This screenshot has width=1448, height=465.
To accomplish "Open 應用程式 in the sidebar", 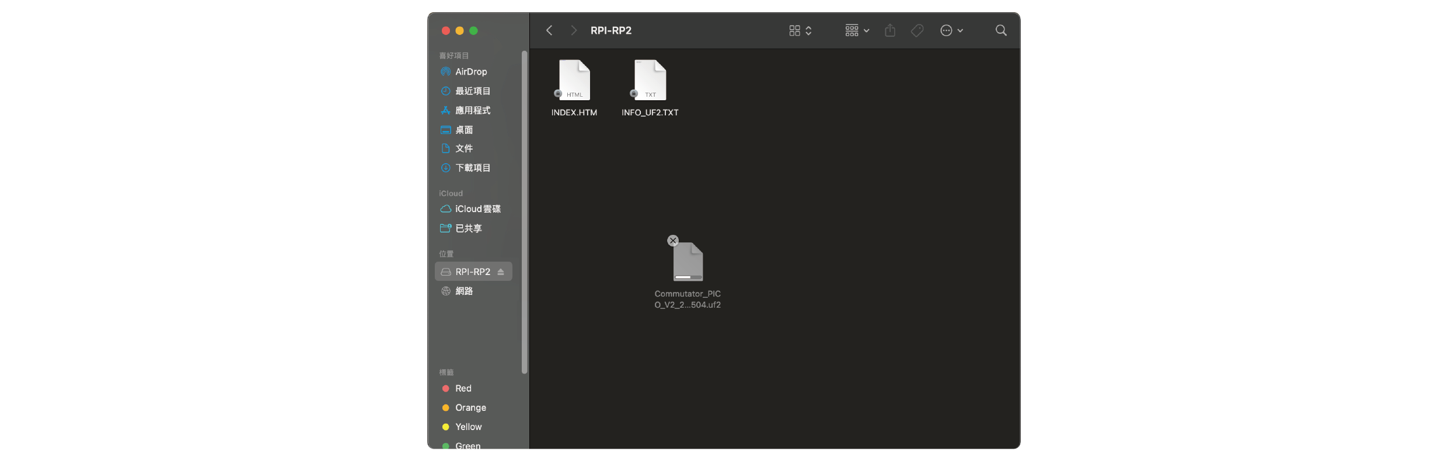I will point(473,110).
